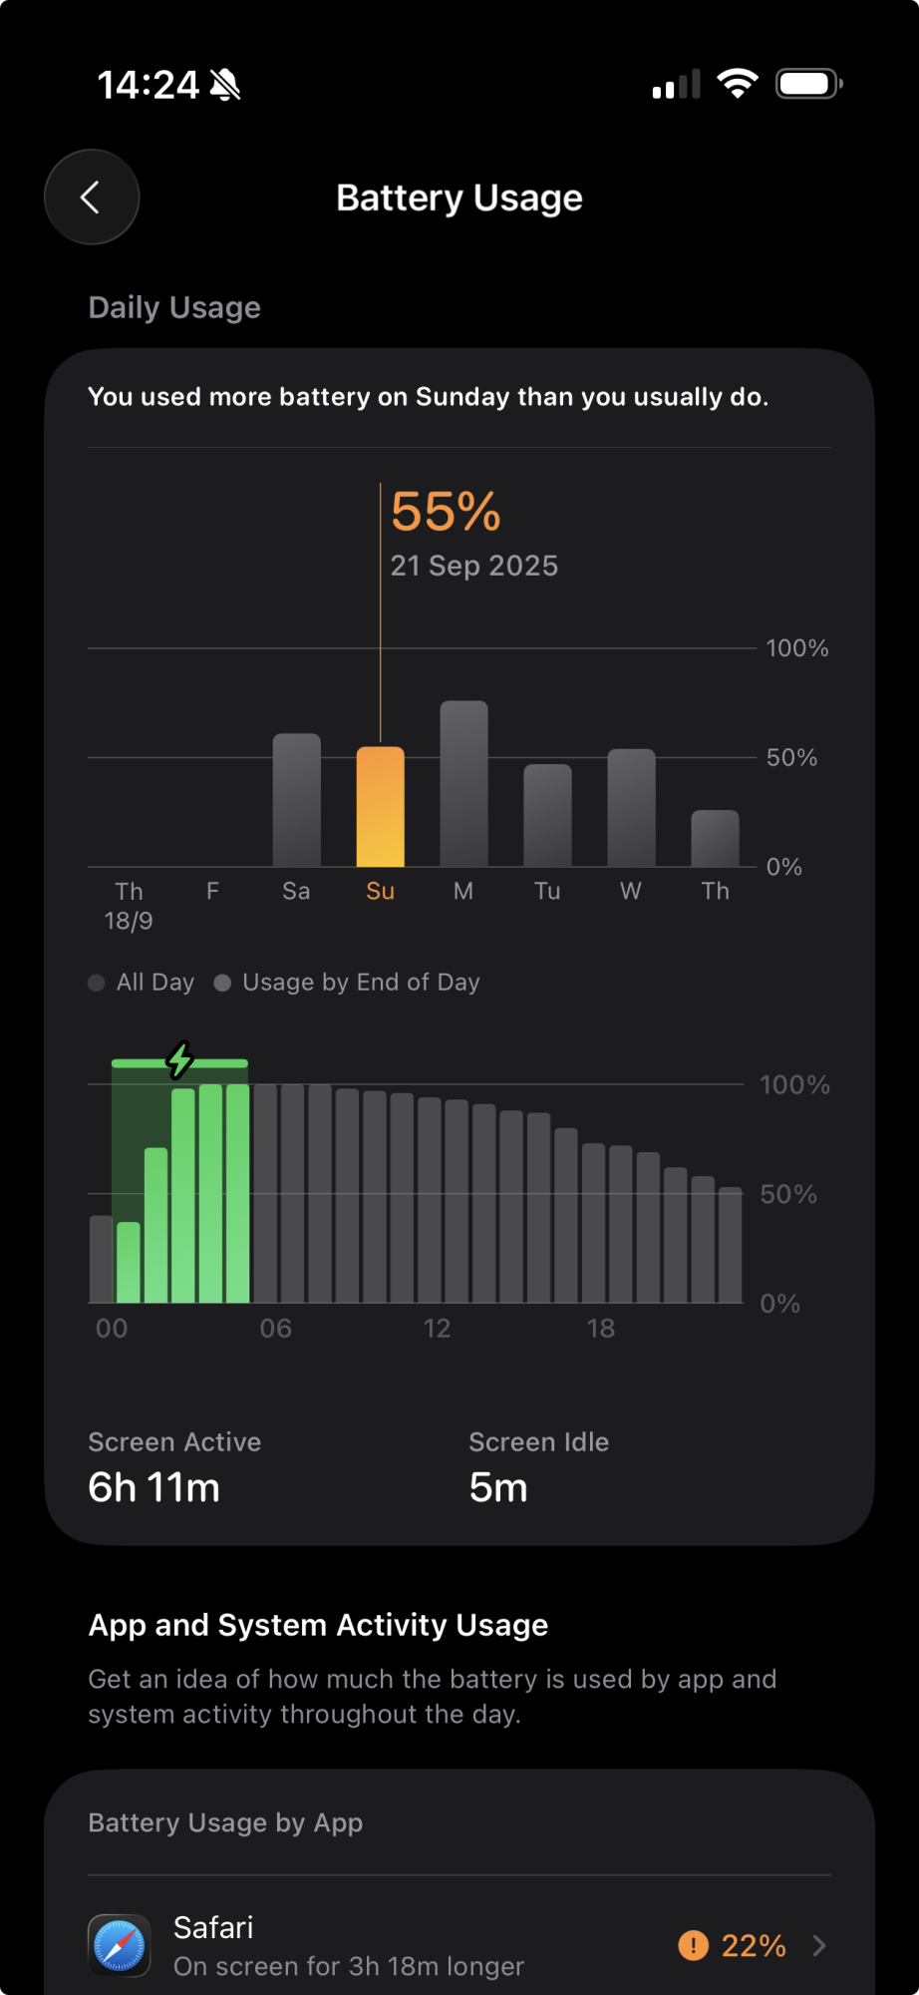Select Monday's battery usage bar
Viewport: 919px width, 1995px height.
[463, 784]
